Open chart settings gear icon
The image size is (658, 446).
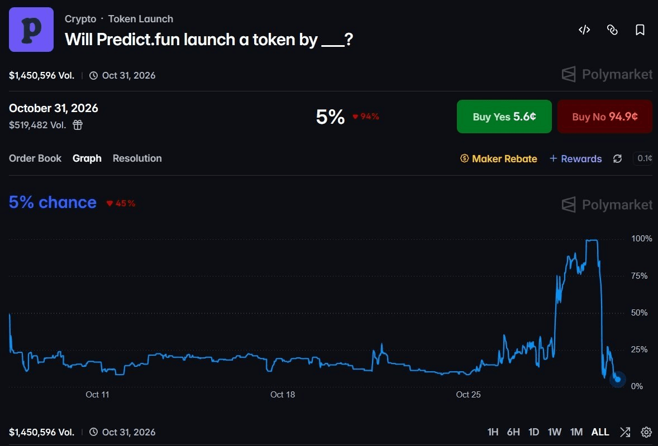tap(646, 432)
